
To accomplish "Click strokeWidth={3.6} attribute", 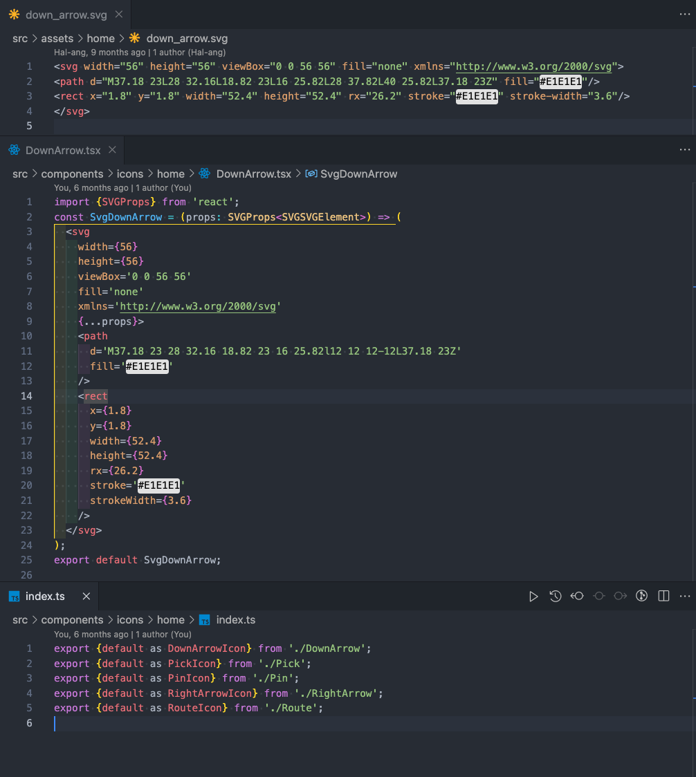I will pos(140,500).
